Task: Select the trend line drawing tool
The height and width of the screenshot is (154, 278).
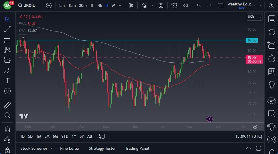Action: [x=7, y=29]
